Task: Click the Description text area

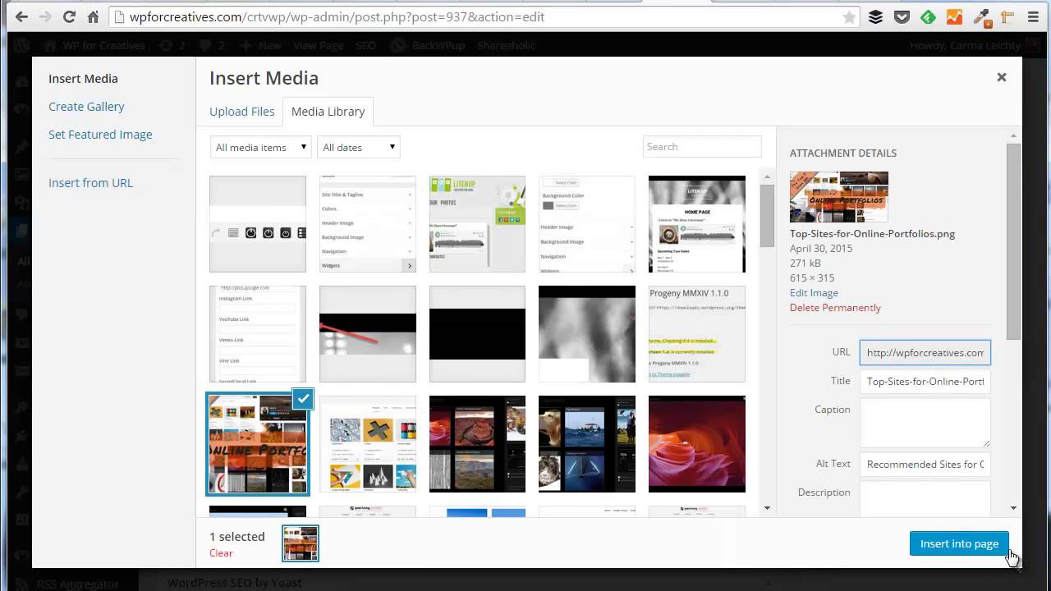Action: click(x=925, y=498)
